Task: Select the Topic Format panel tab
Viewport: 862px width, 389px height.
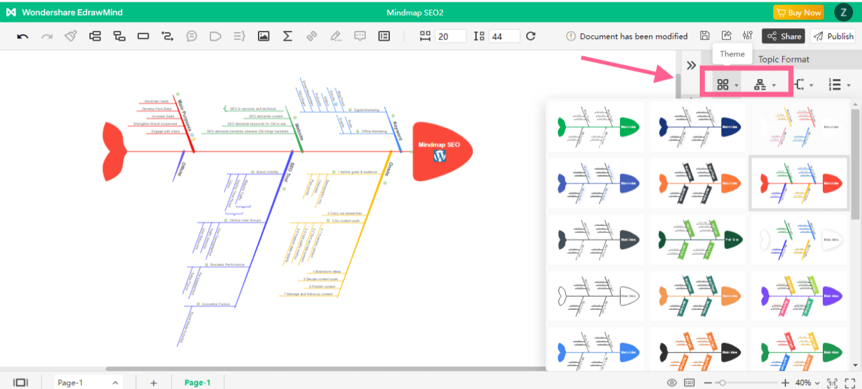Action: [x=784, y=59]
